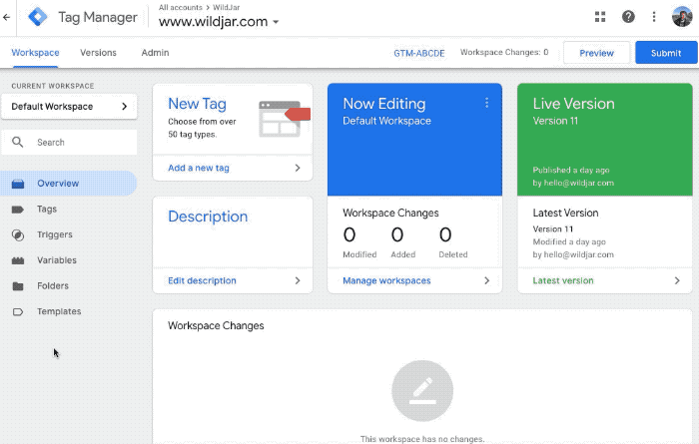Switch to the Admin tab

(x=155, y=53)
